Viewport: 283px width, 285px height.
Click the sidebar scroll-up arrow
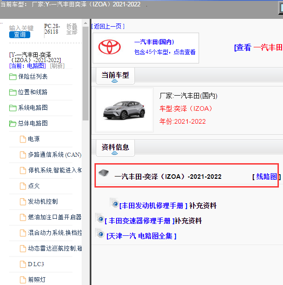coord(85,23)
